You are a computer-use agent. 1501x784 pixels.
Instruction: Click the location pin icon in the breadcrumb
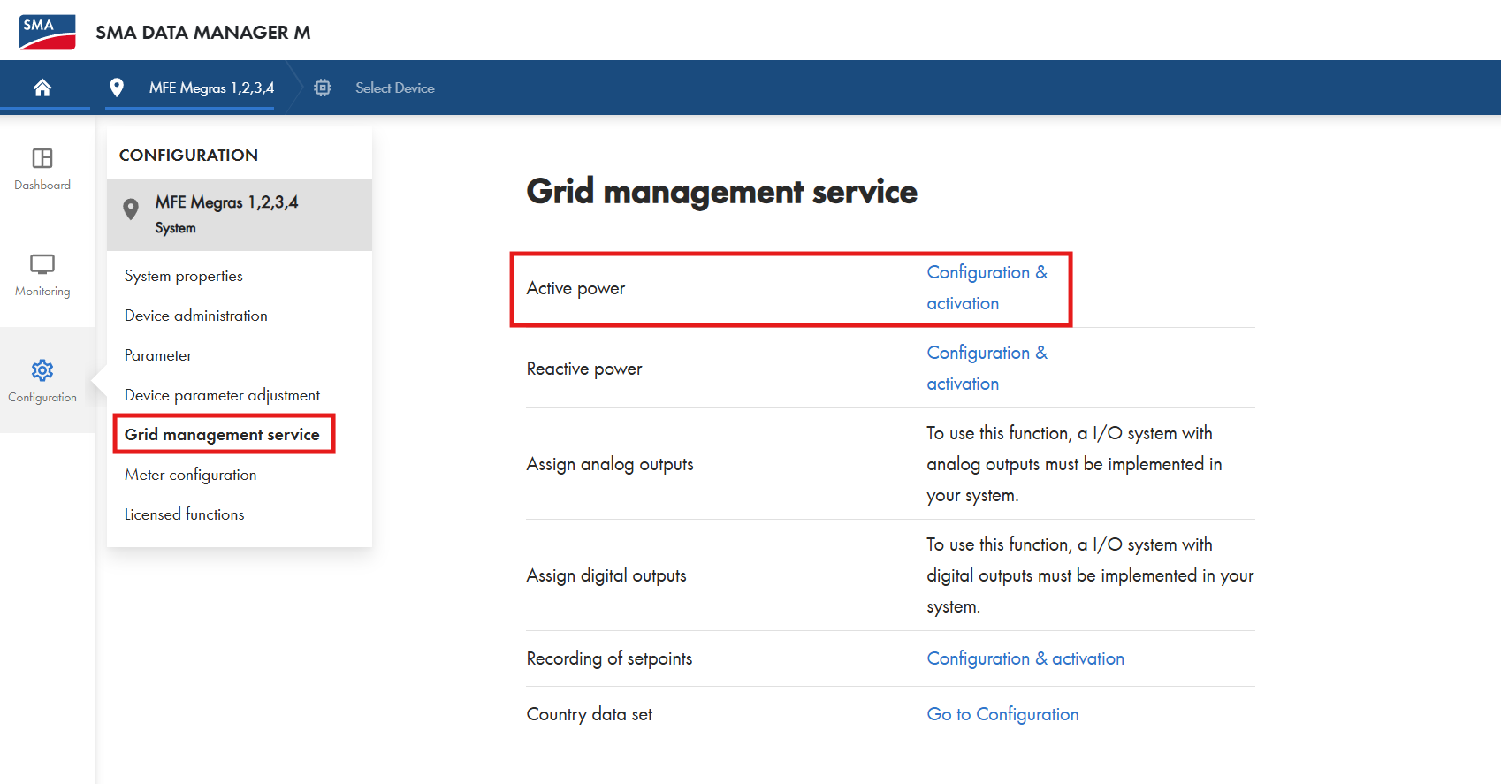click(x=116, y=88)
